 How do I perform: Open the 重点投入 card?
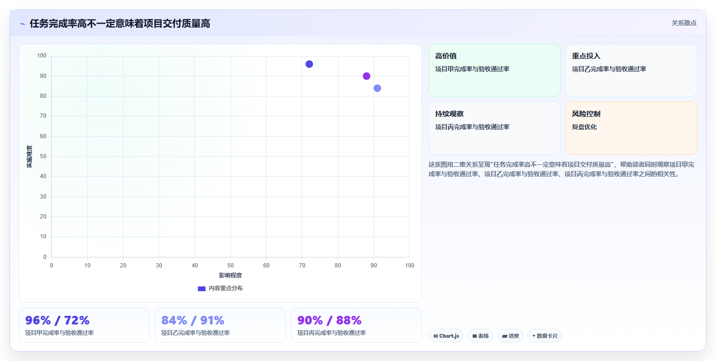[631, 70]
